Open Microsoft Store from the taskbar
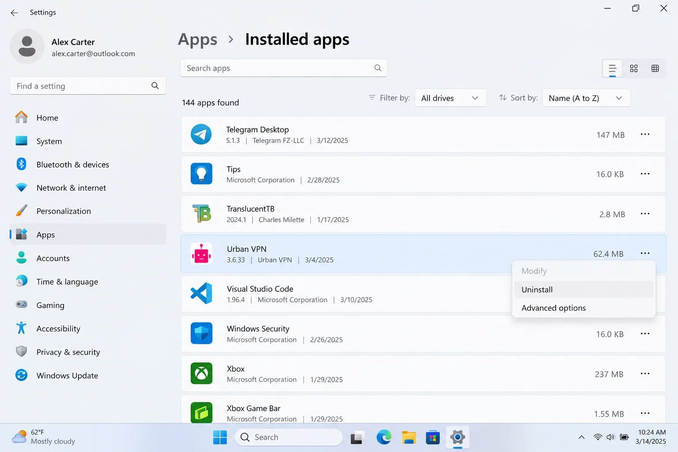678x452 pixels. (433, 437)
